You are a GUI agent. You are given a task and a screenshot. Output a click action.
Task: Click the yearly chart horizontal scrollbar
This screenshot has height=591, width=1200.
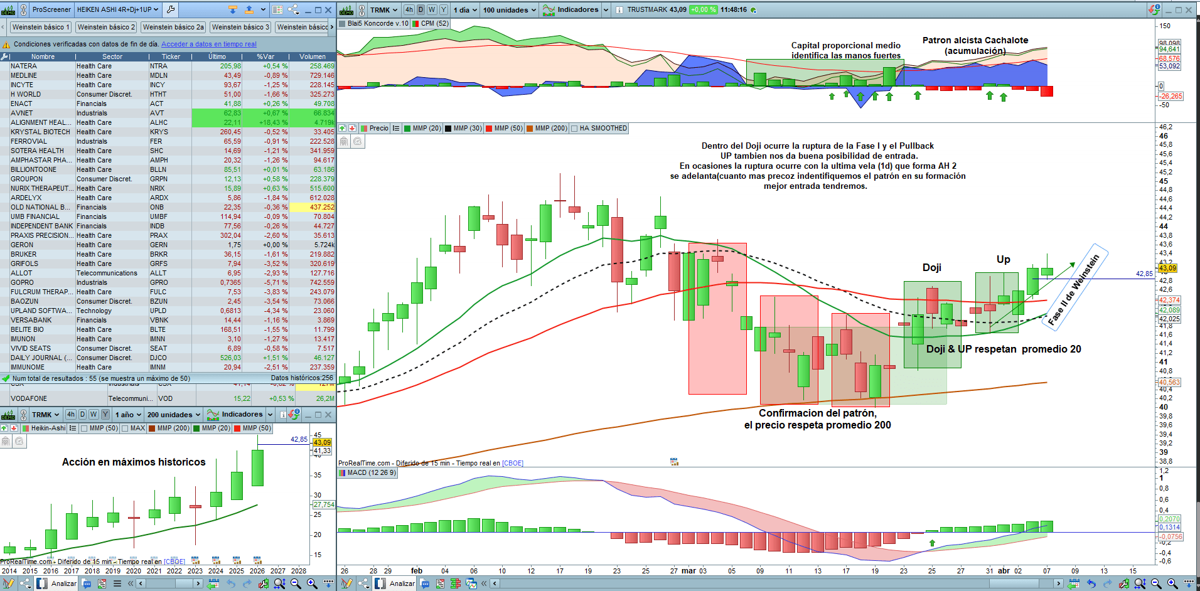click(x=170, y=583)
